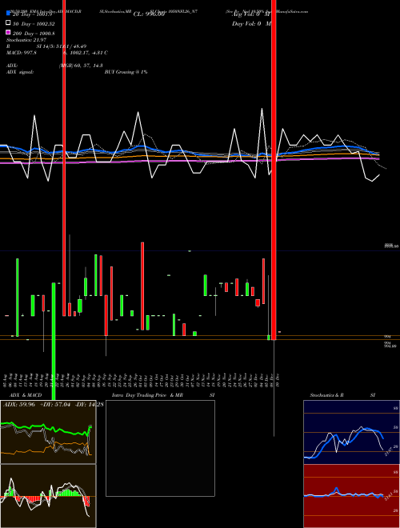Select the '200 Day = 1000.8' label
This screenshot has width=400, height=528.
(34, 34)
